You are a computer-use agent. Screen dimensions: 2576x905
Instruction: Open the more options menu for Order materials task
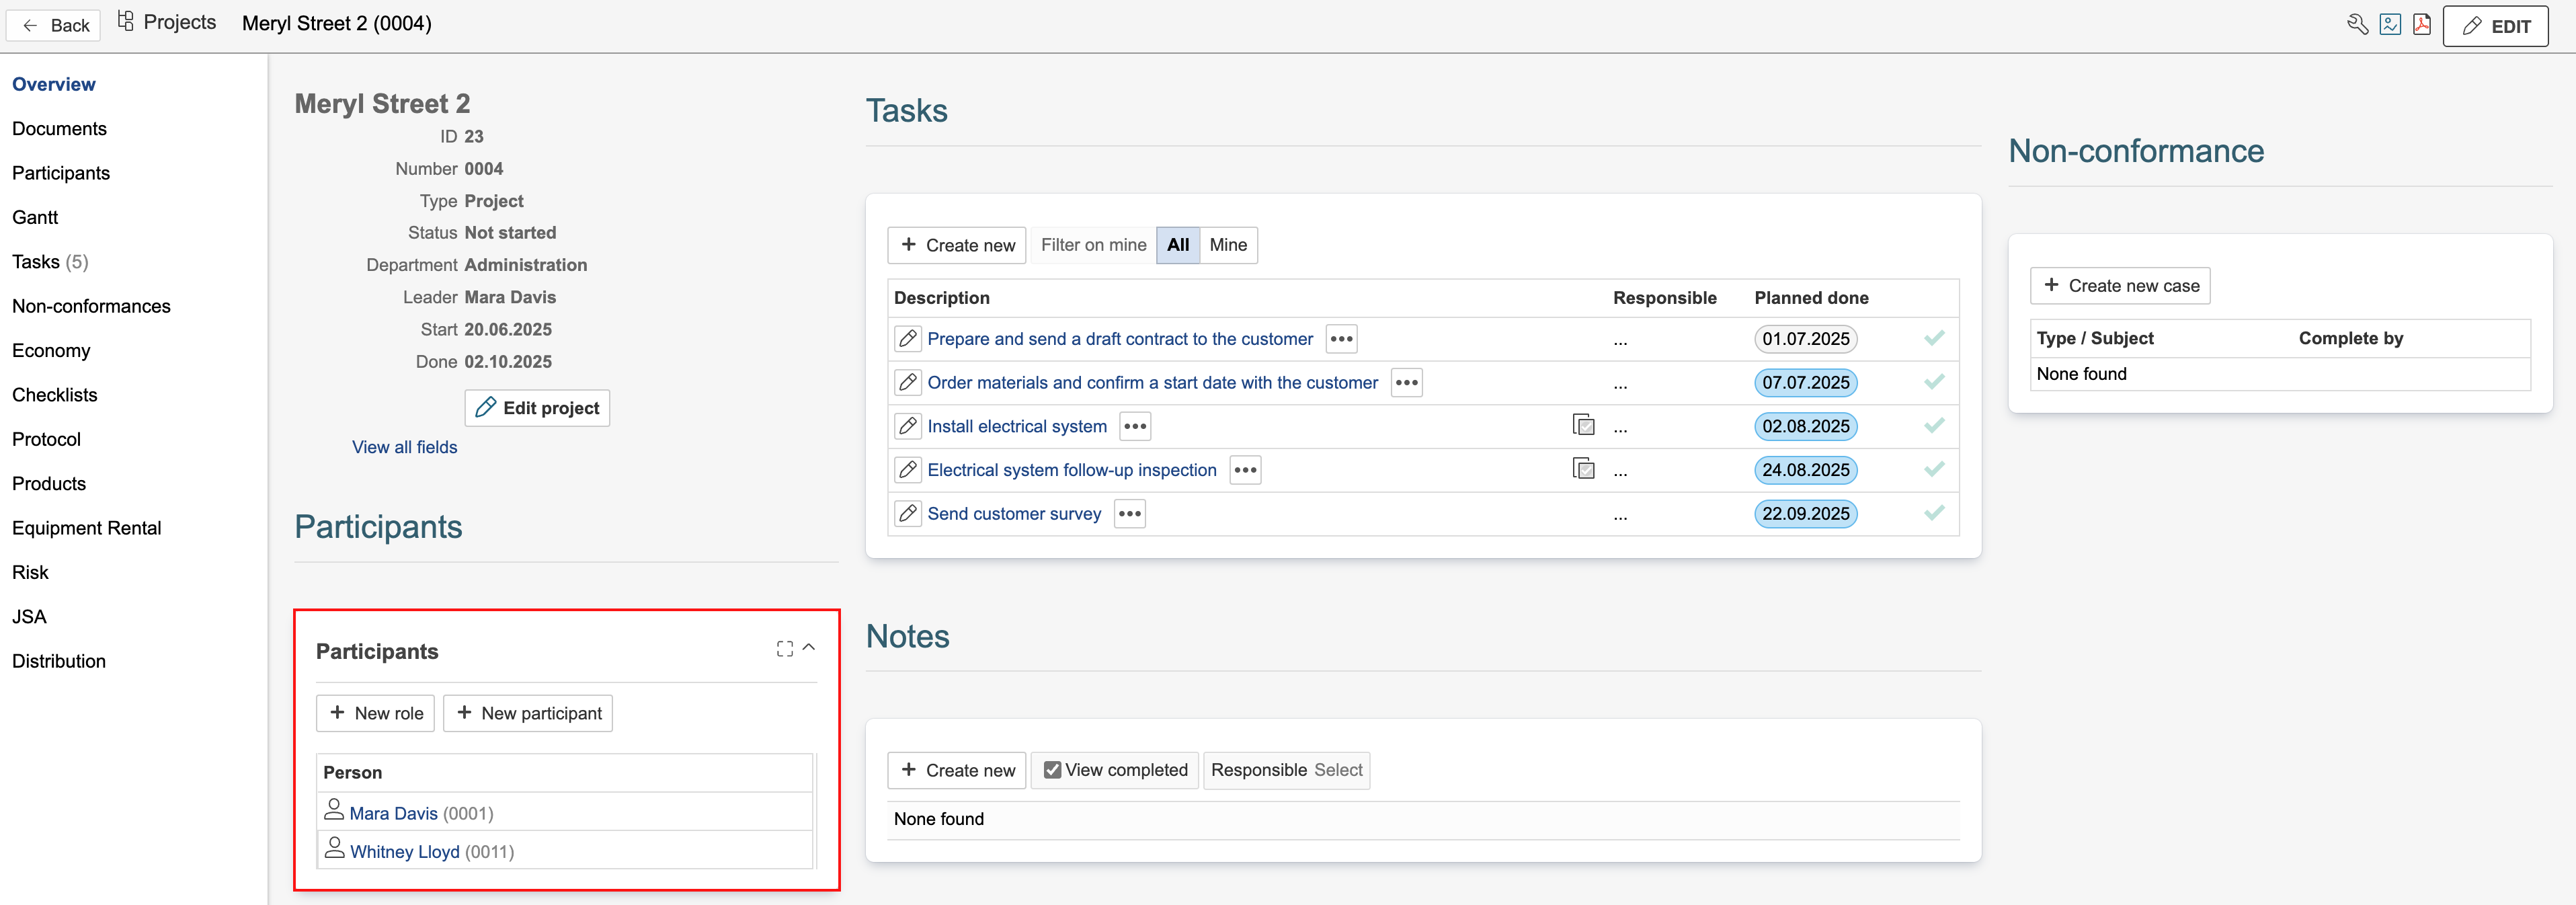coord(1406,383)
